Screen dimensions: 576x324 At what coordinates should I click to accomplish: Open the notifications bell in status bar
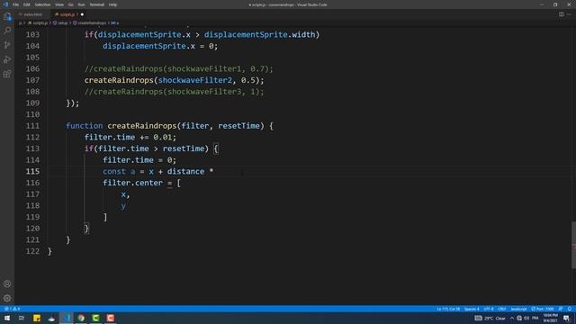click(x=570, y=309)
